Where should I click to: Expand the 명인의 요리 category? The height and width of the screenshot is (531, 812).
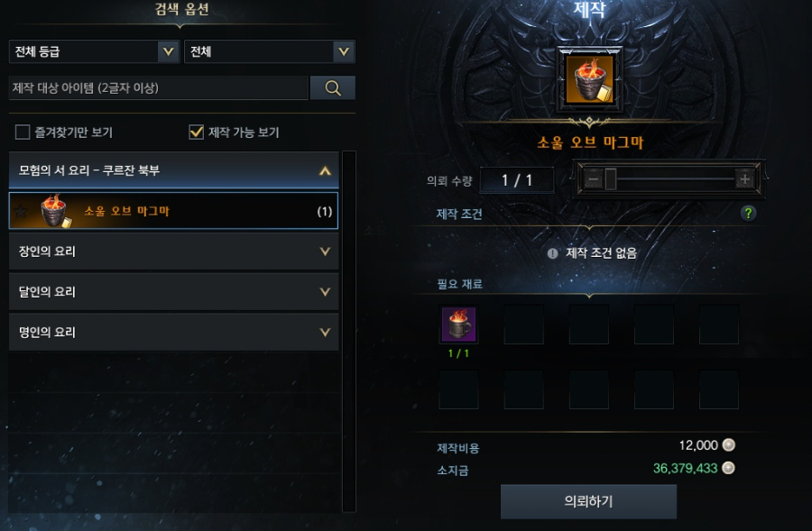coord(173,333)
